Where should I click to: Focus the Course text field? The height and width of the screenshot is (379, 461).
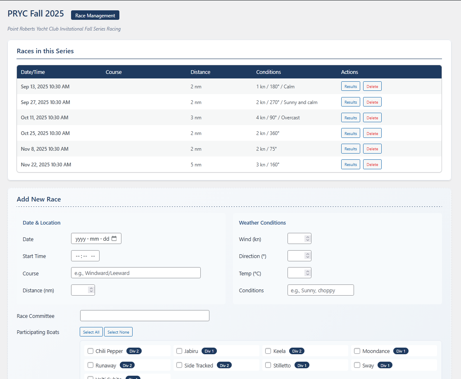point(136,273)
